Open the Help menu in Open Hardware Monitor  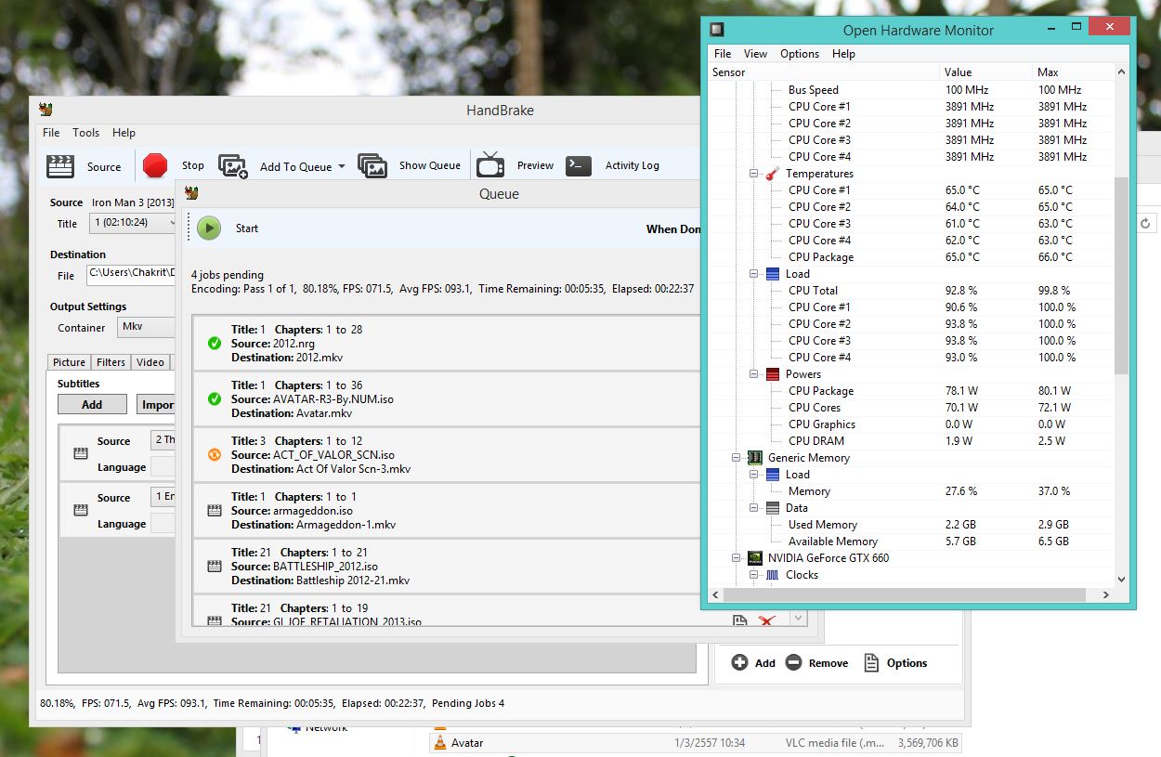(843, 54)
